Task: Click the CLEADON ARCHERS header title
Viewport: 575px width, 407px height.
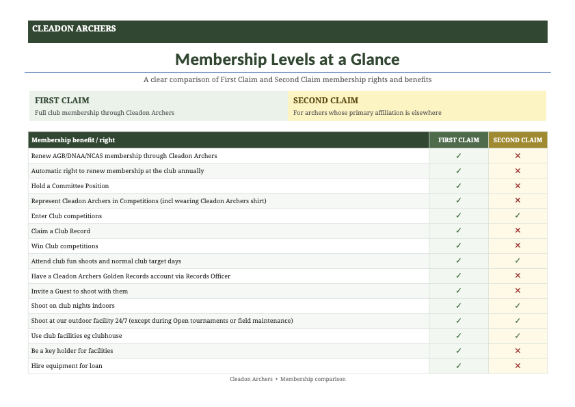Action: pyautogui.click(x=74, y=29)
